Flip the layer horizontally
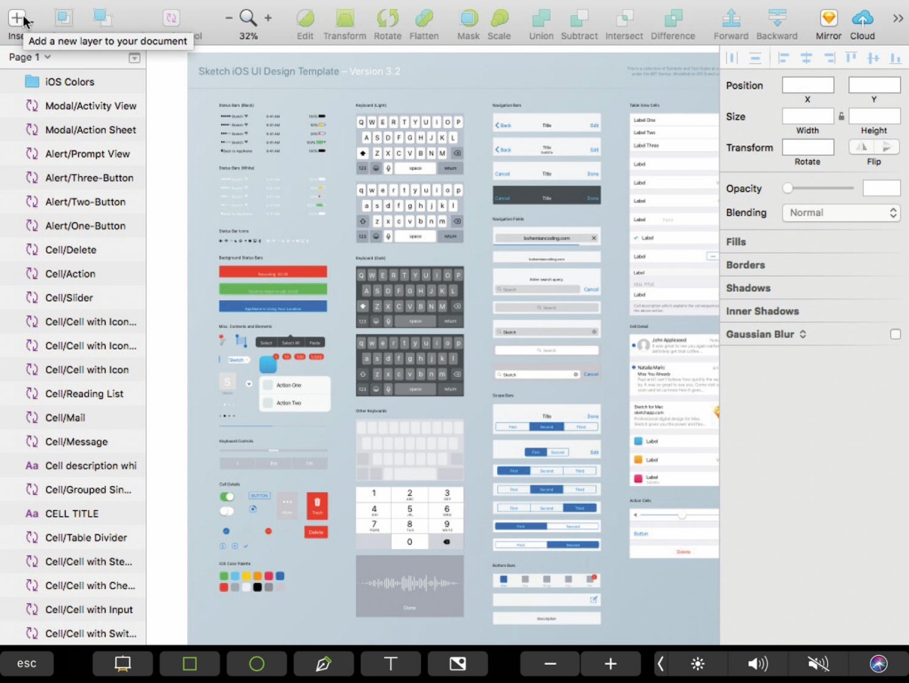The height and width of the screenshot is (683, 909). point(861,147)
